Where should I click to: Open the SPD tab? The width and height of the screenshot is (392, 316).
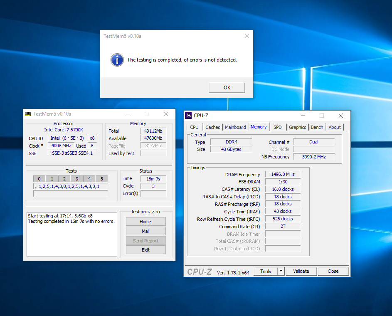pyautogui.click(x=278, y=127)
